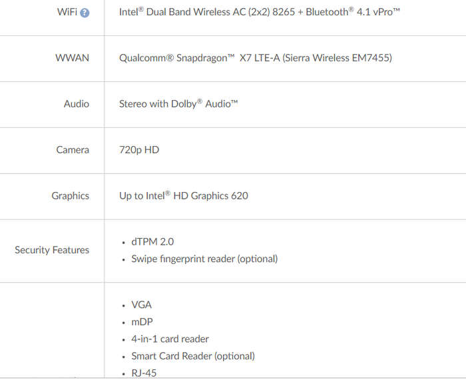Click the Smart Card Reader (optional) item

click(193, 356)
